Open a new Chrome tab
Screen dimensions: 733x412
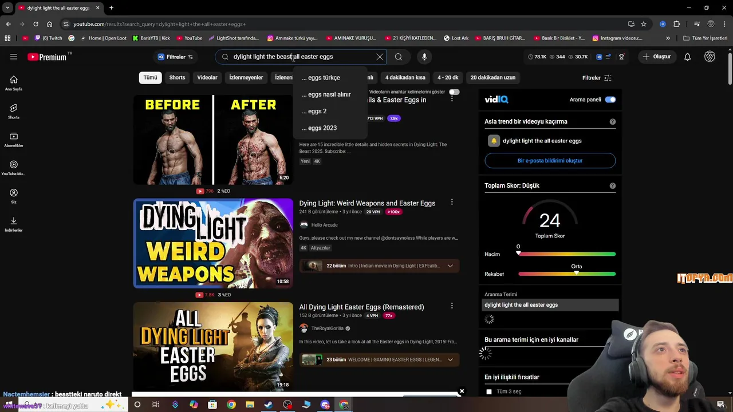[111, 8]
